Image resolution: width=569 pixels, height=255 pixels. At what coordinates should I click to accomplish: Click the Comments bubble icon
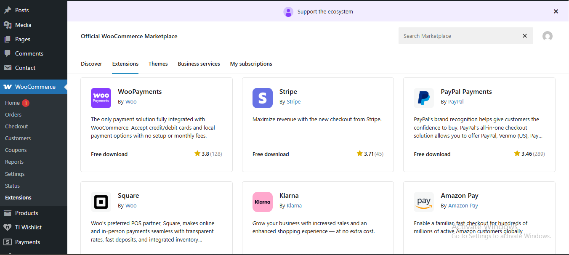(8, 53)
